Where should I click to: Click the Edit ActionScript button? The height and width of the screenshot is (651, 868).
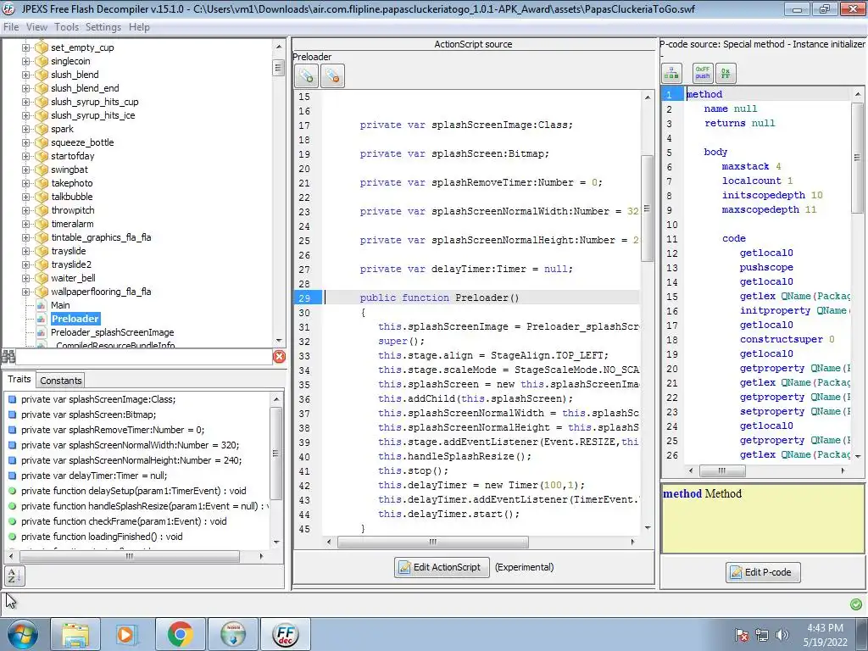[442, 567]
